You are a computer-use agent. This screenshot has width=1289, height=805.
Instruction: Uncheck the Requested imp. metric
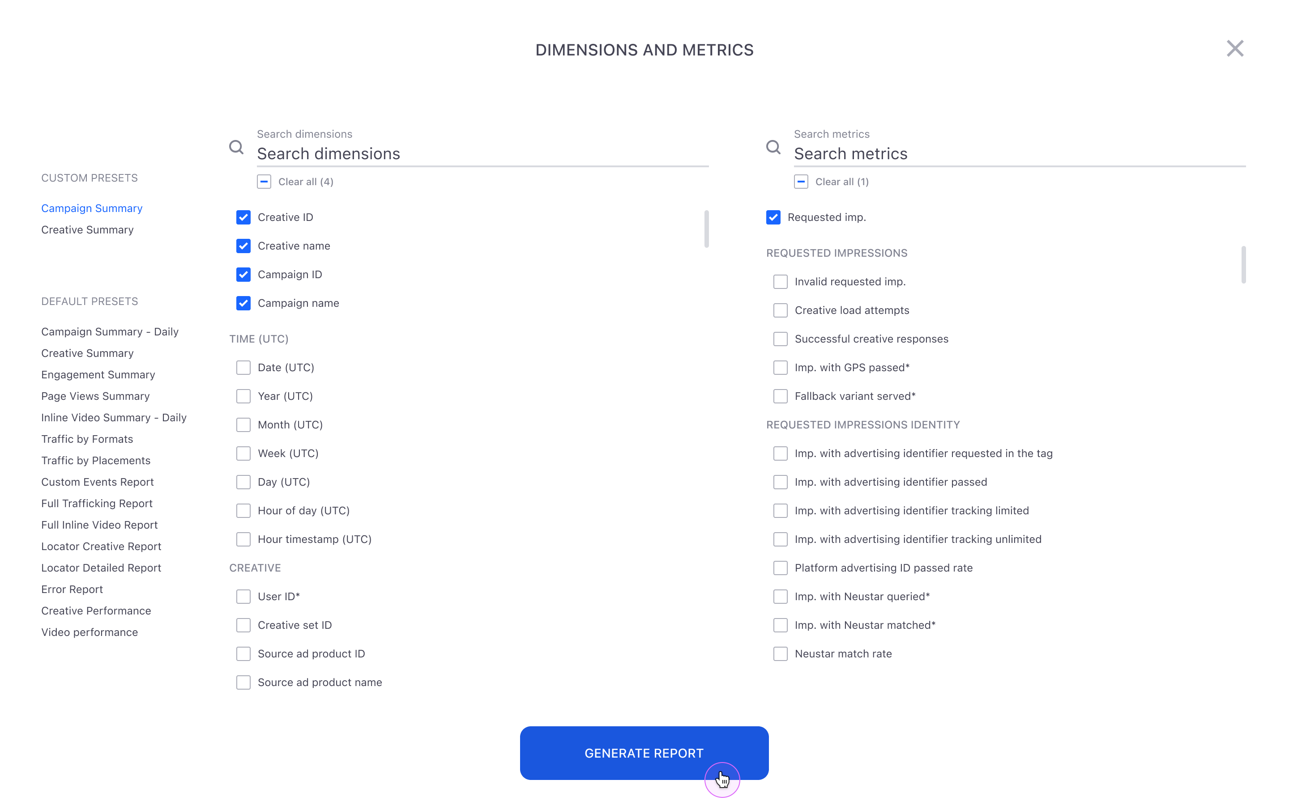tap(773, 217)
